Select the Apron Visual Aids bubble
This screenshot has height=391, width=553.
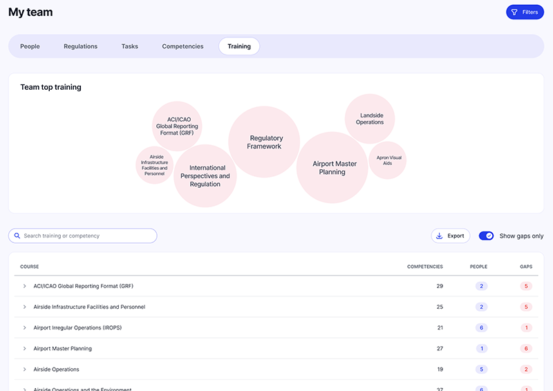(x=388, y=160)
